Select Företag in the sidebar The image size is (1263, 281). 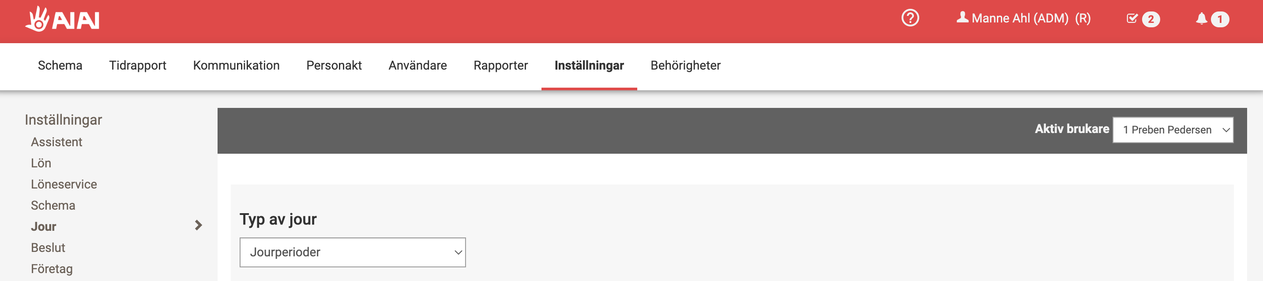(52, 269)
